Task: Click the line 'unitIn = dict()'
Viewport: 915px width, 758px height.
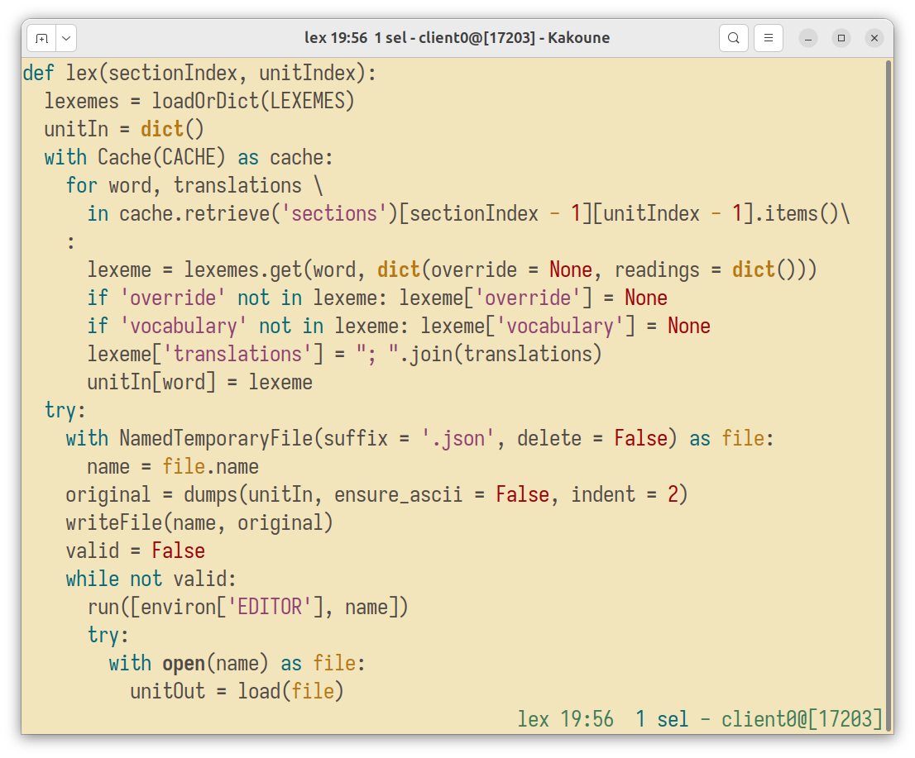Action: (x=124, y=130)
